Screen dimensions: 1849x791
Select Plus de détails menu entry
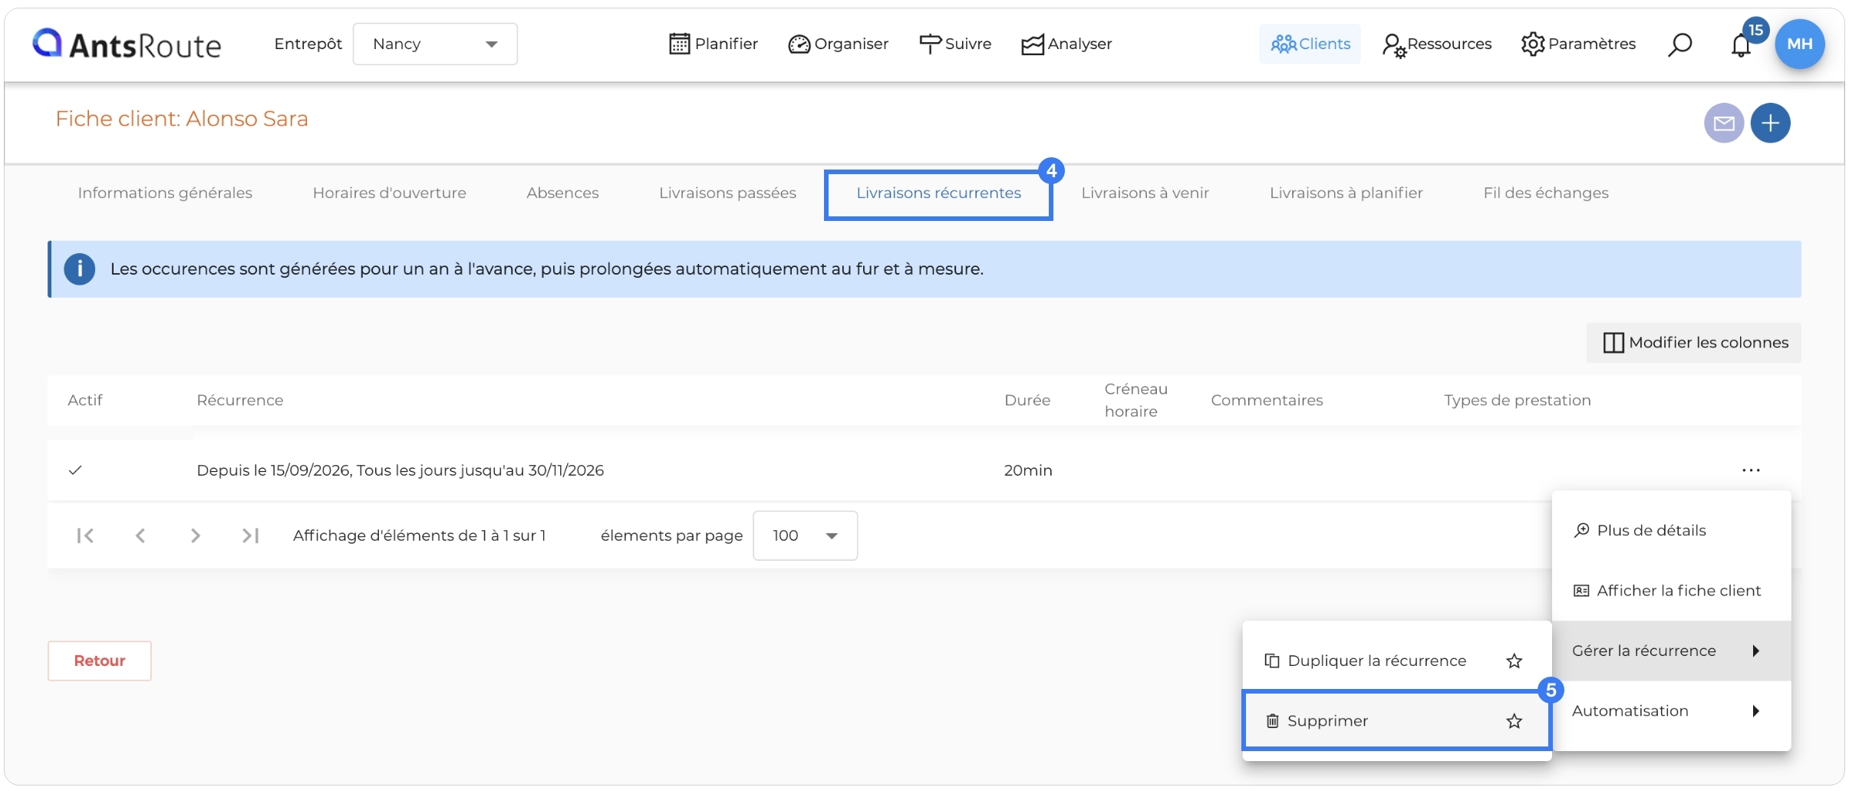click(1671, 530)
